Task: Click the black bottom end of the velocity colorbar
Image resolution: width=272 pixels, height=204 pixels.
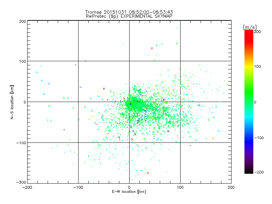Action: pyautogui.click(x=249, y=172)
